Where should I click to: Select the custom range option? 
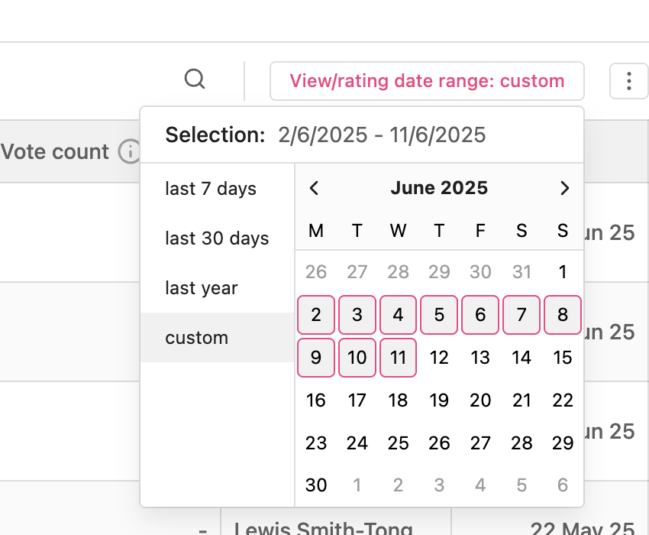click(x=218, y=338)
